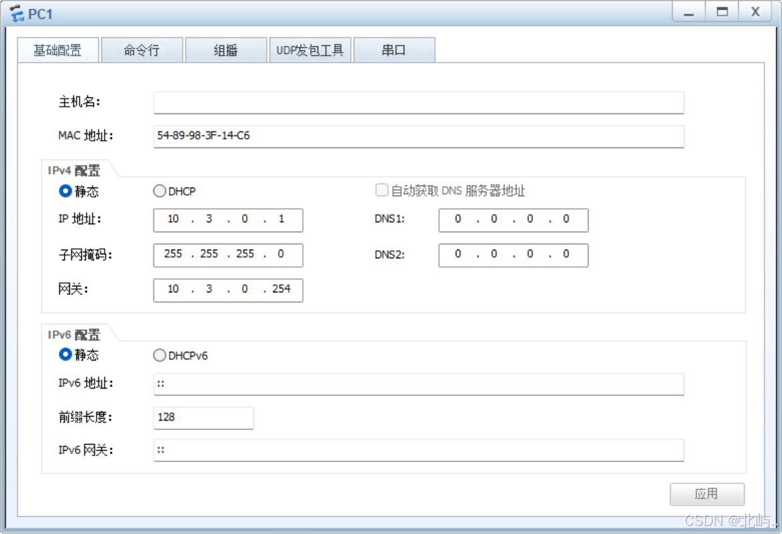
Task: Click the last octet 254 of 网关
Action: click(282, 289)
